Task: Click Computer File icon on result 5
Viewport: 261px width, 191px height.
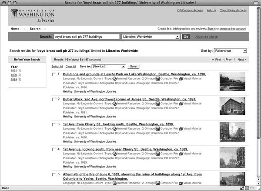Action: (x=158, y=183)
